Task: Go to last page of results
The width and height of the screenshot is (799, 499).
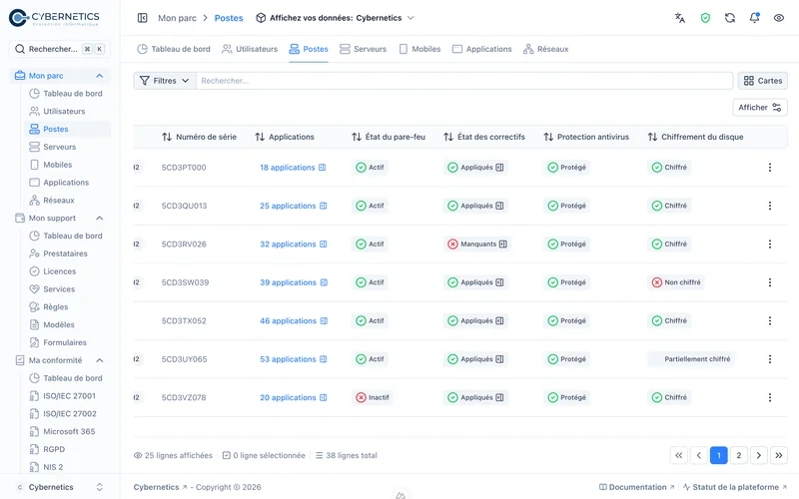Action: pyautogui.click(x=779, y=455)
